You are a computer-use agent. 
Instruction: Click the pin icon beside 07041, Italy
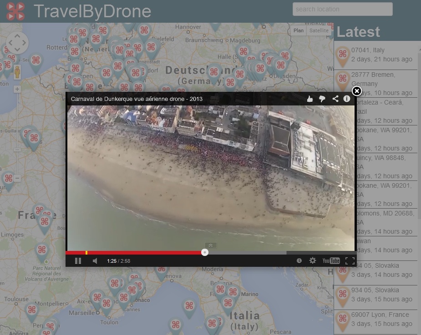pyautogui.click(x=343, y=56)
